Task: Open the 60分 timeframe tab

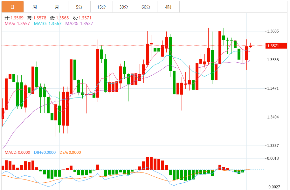Action: pyautogui.click(x=146, y=7)
